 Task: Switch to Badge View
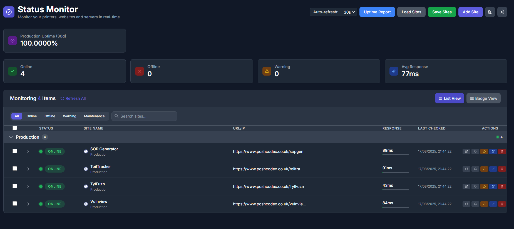[x=483, y=98]
